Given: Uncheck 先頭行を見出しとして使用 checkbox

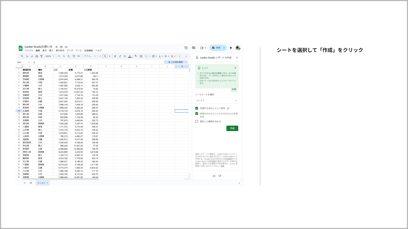Looking at the screenshot, I should [x=197, y=109].
